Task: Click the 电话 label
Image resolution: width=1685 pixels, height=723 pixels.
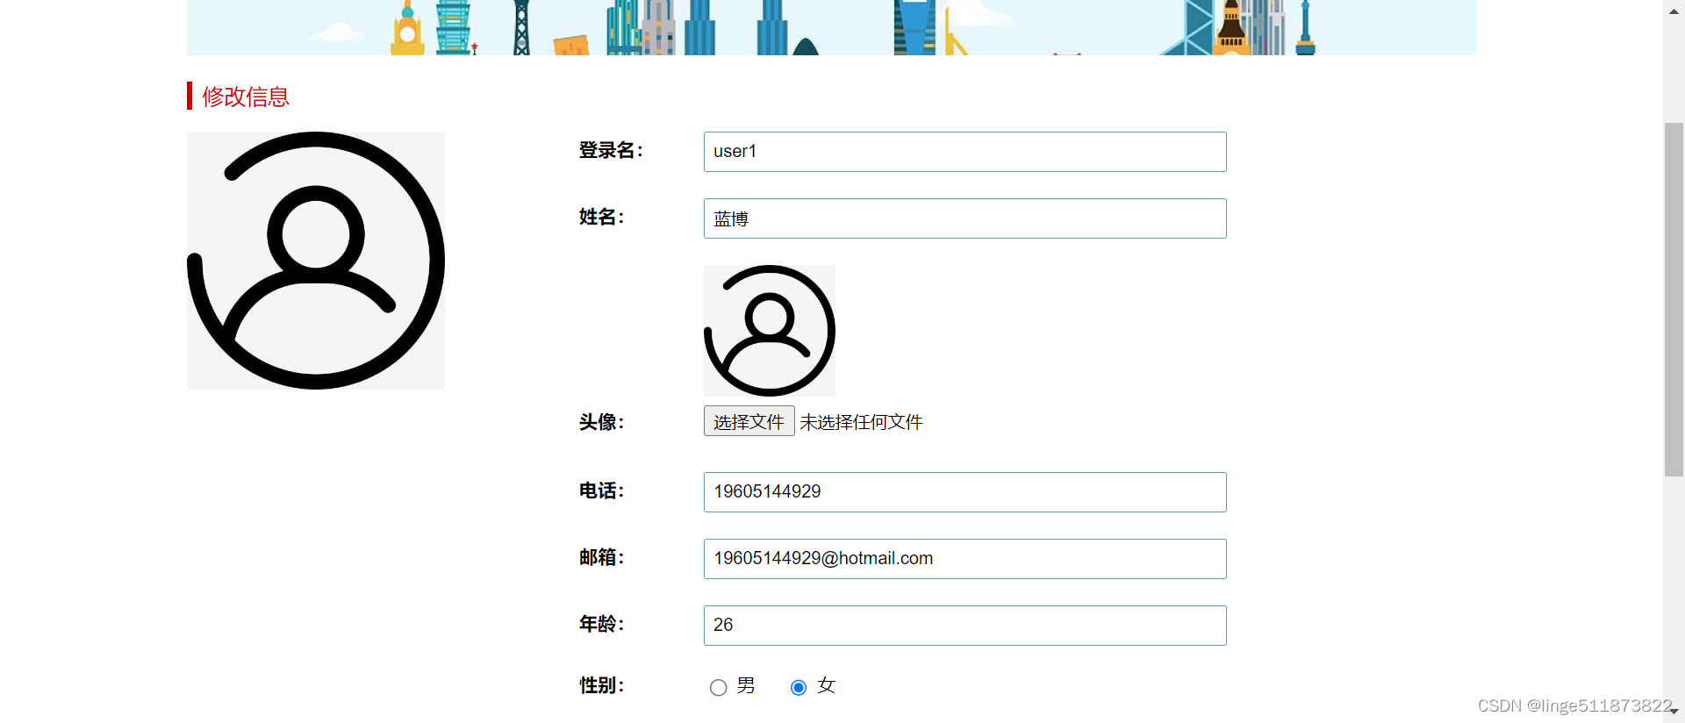Action: pyautogui.click(x=601, y=491)
